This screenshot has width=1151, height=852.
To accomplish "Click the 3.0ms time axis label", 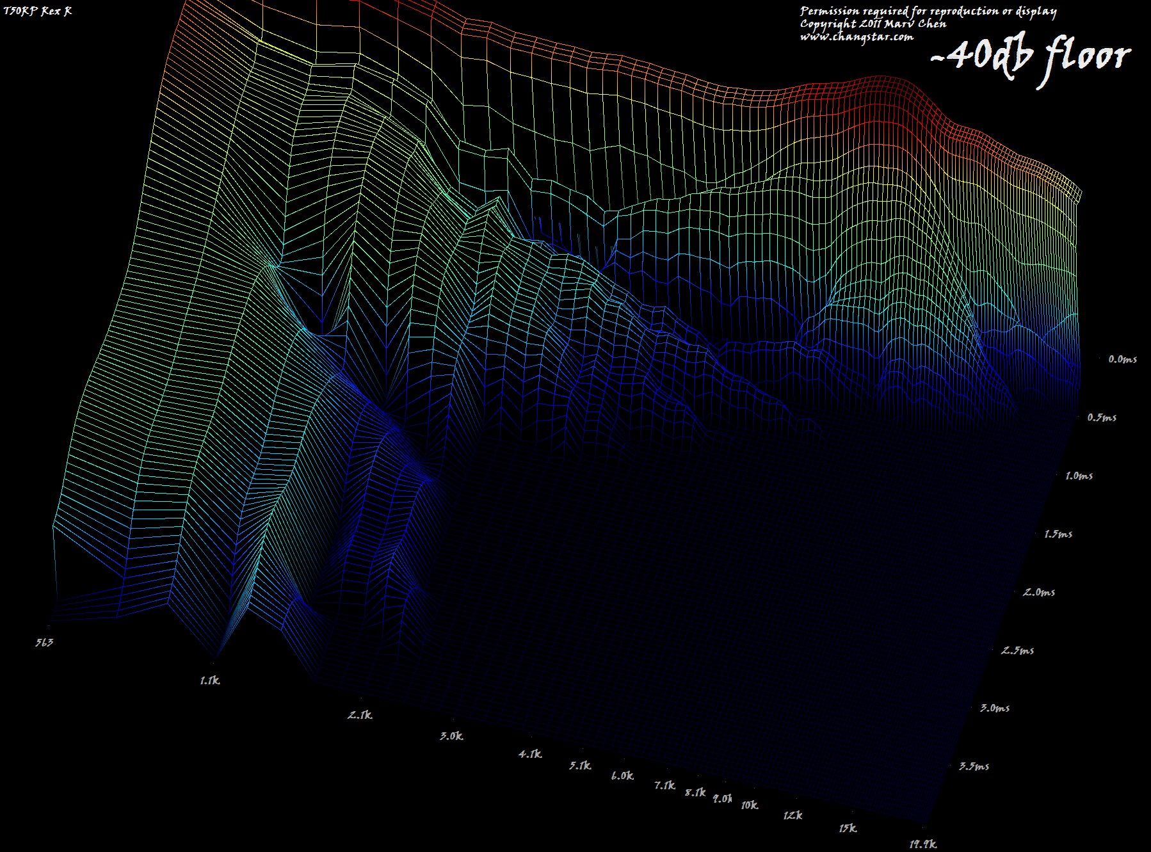I will pos(995,708).
